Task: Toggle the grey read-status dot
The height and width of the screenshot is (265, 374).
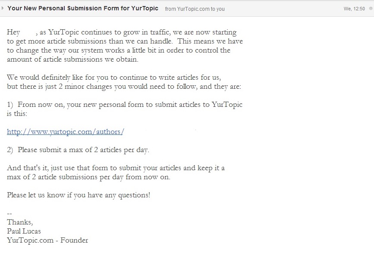Action: [x=371, y=8]
